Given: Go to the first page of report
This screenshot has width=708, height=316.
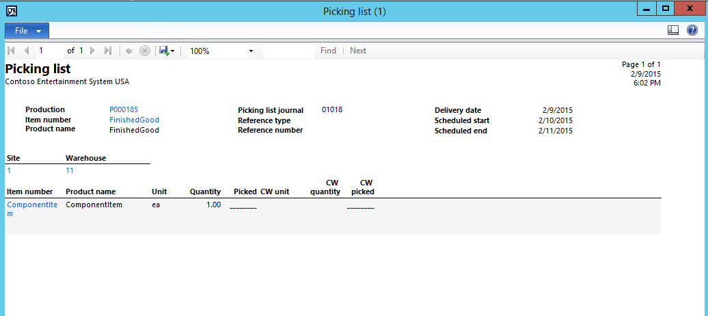Looking at the screenshot, I should coord(11,51).
